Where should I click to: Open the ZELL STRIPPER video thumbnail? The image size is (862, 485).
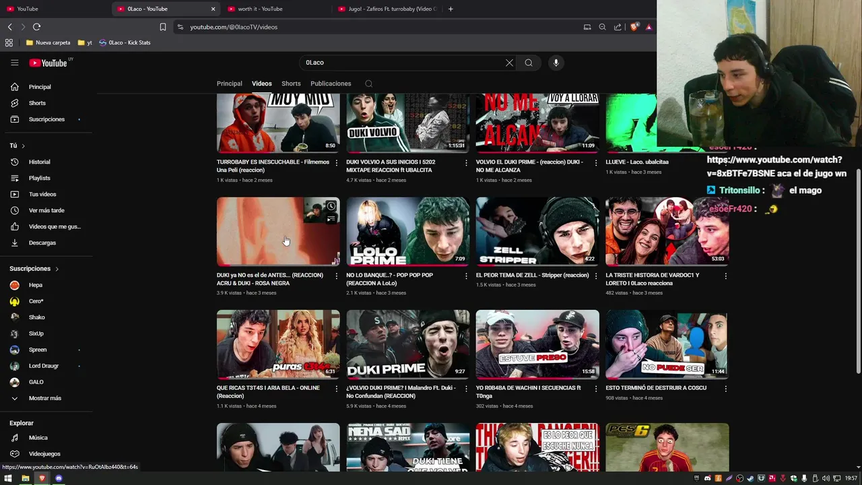click(x=537, y=231)
